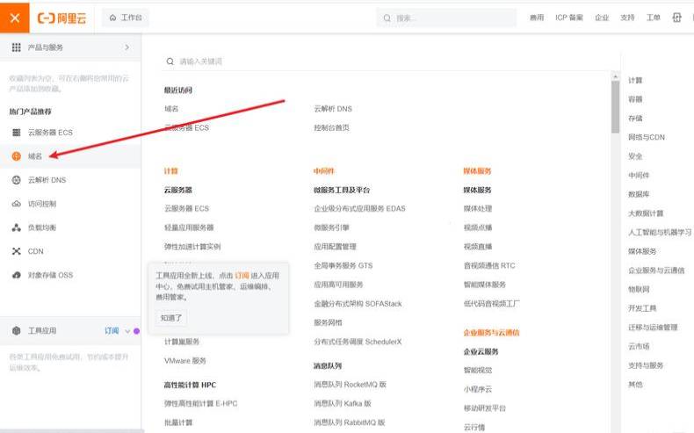
Task: Select VMware 服务
Action: (185, 360)
